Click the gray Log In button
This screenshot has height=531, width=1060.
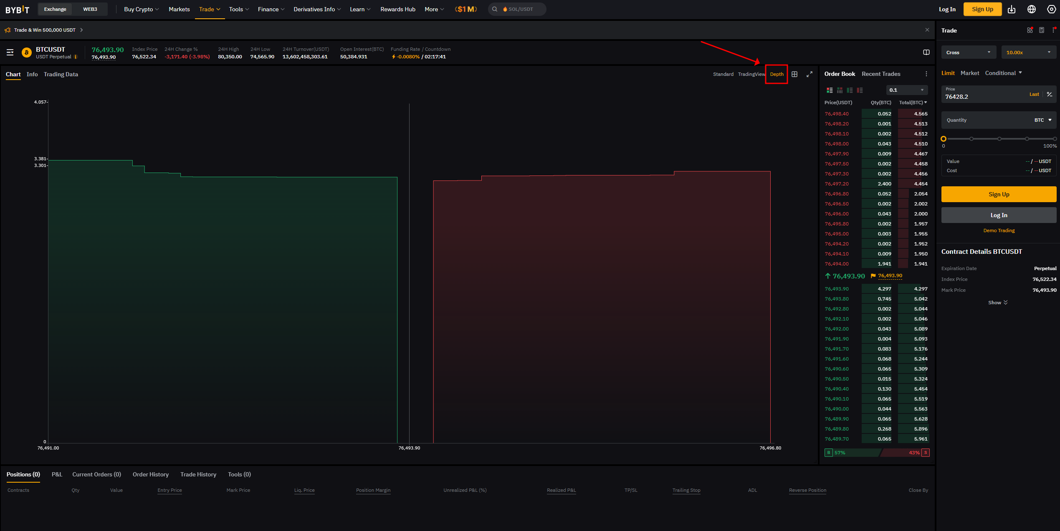pyautogui.click(x=999, y=215)
